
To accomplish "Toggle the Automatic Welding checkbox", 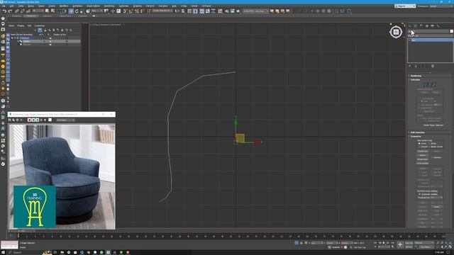I will pos(419,194).
